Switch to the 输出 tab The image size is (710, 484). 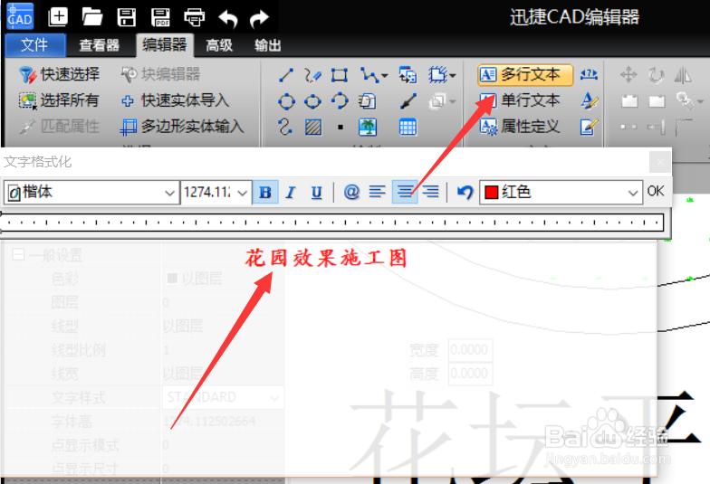268,45
